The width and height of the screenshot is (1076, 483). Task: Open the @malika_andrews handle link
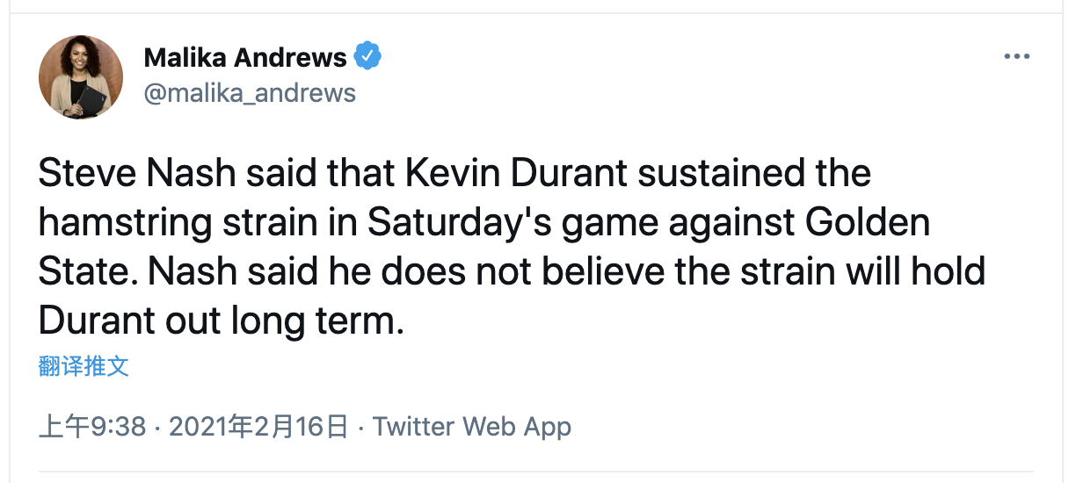(x=250, y=92)
